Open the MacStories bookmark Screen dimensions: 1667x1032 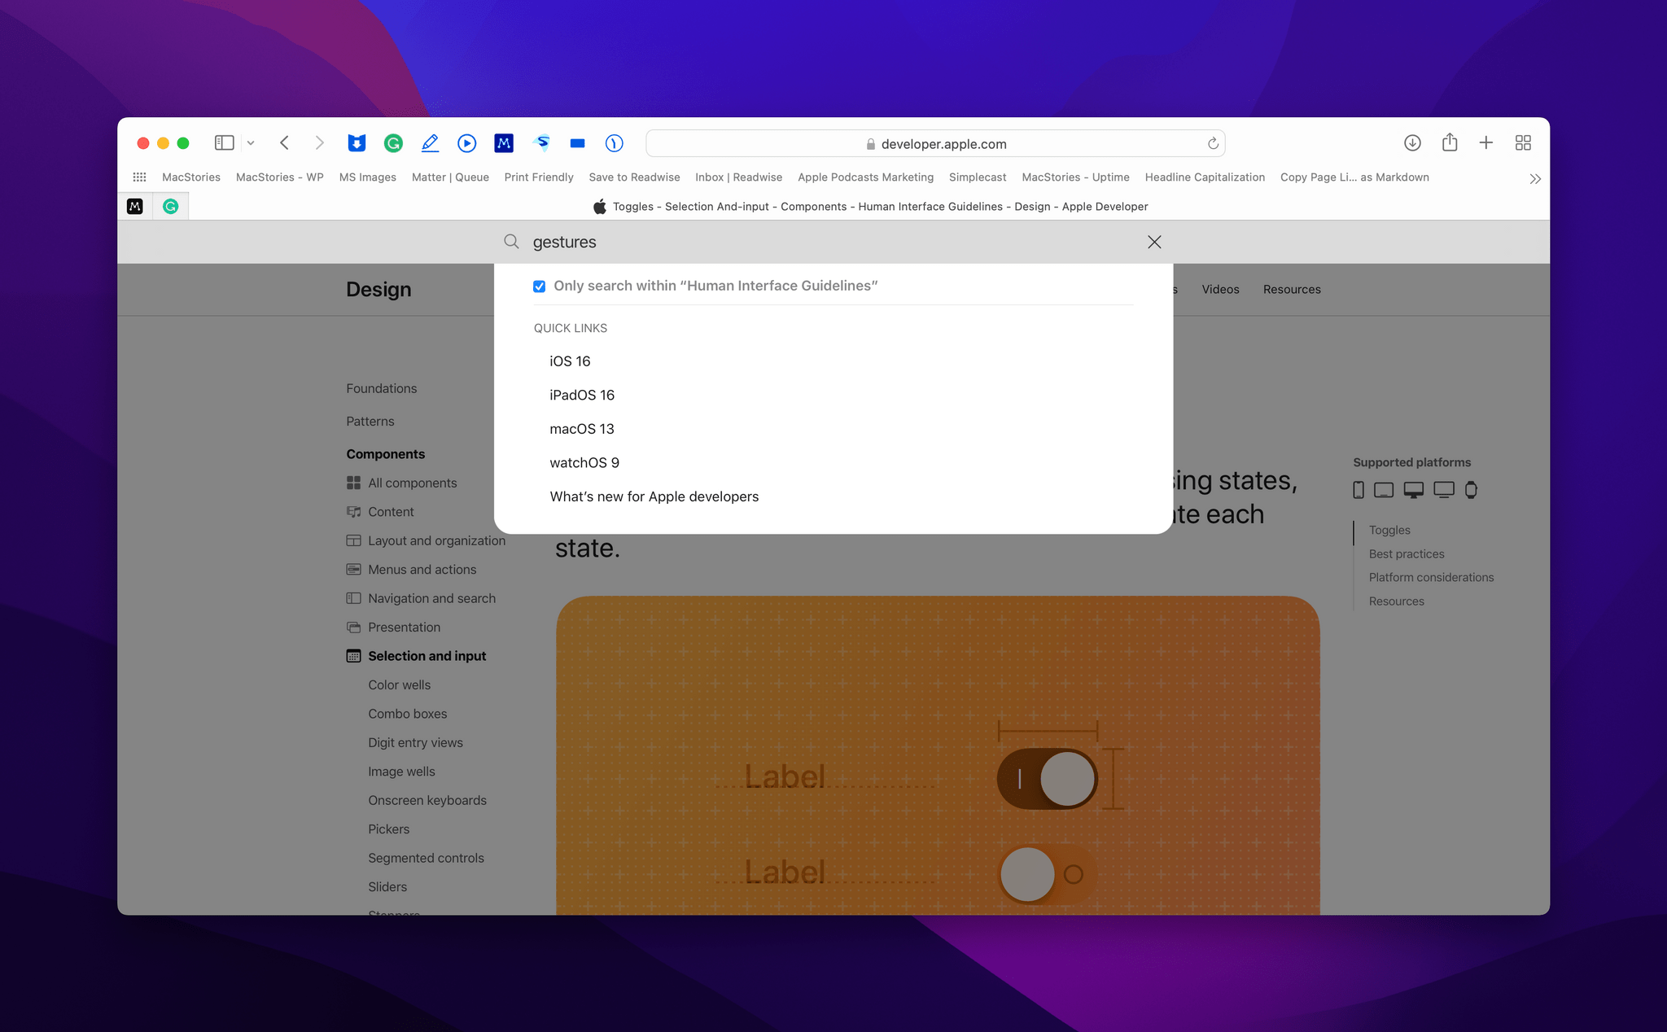coord(191,177)
